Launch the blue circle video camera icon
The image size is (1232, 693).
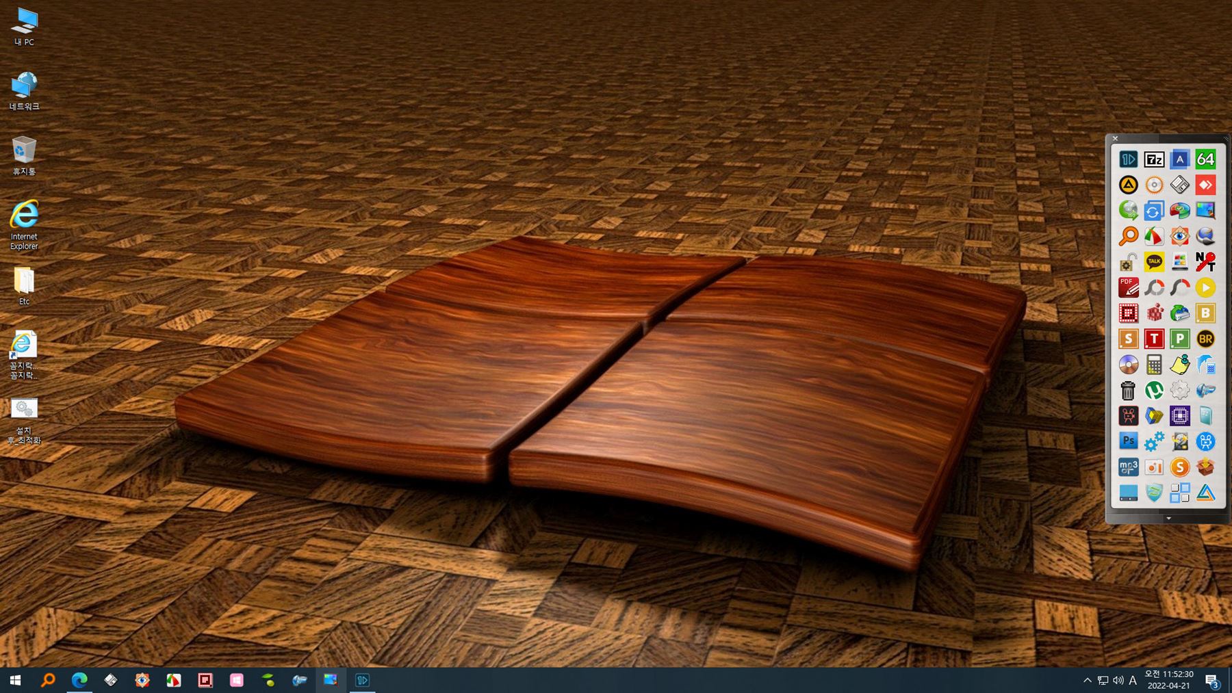1205,441
